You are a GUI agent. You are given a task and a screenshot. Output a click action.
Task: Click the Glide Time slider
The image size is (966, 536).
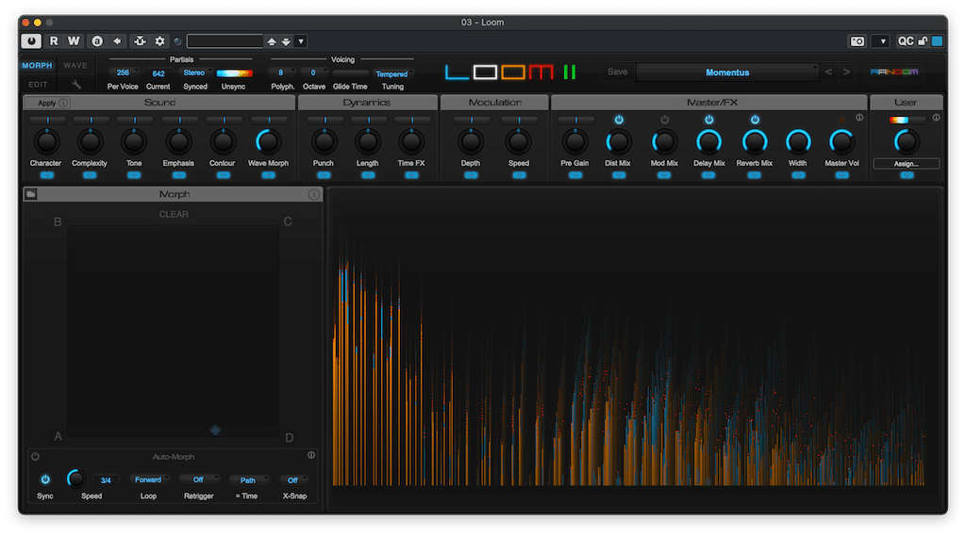(350, 73)
